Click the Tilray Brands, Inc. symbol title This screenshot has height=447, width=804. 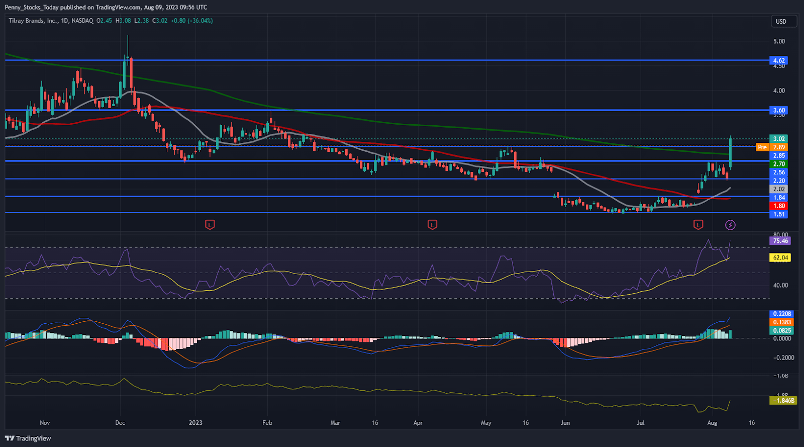click(33, 21)
